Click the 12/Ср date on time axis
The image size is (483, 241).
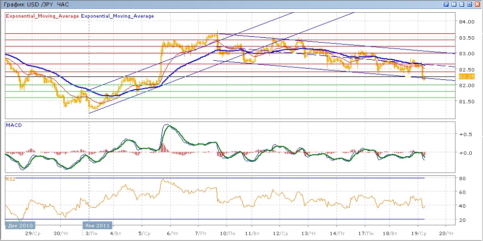[280, 234]
